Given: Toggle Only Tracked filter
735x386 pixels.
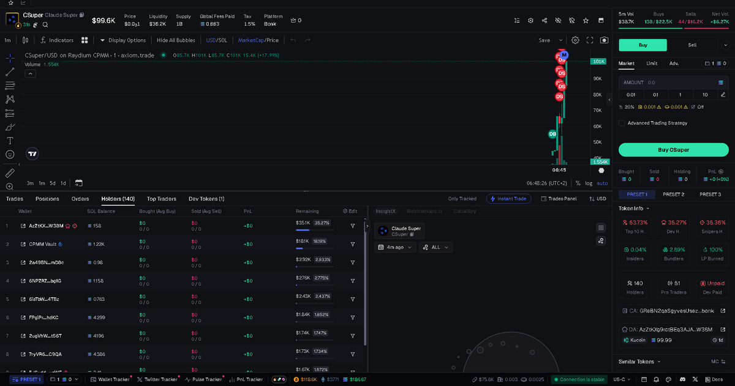Looking at the screenshot, I should (x=462, y=199).
